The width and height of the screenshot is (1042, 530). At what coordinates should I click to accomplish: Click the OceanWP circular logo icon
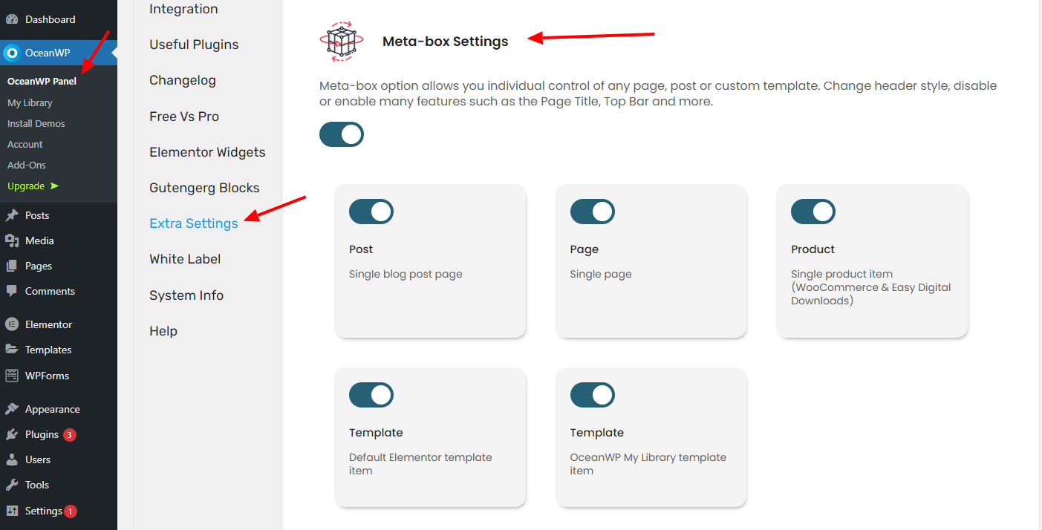coord(12,53)
